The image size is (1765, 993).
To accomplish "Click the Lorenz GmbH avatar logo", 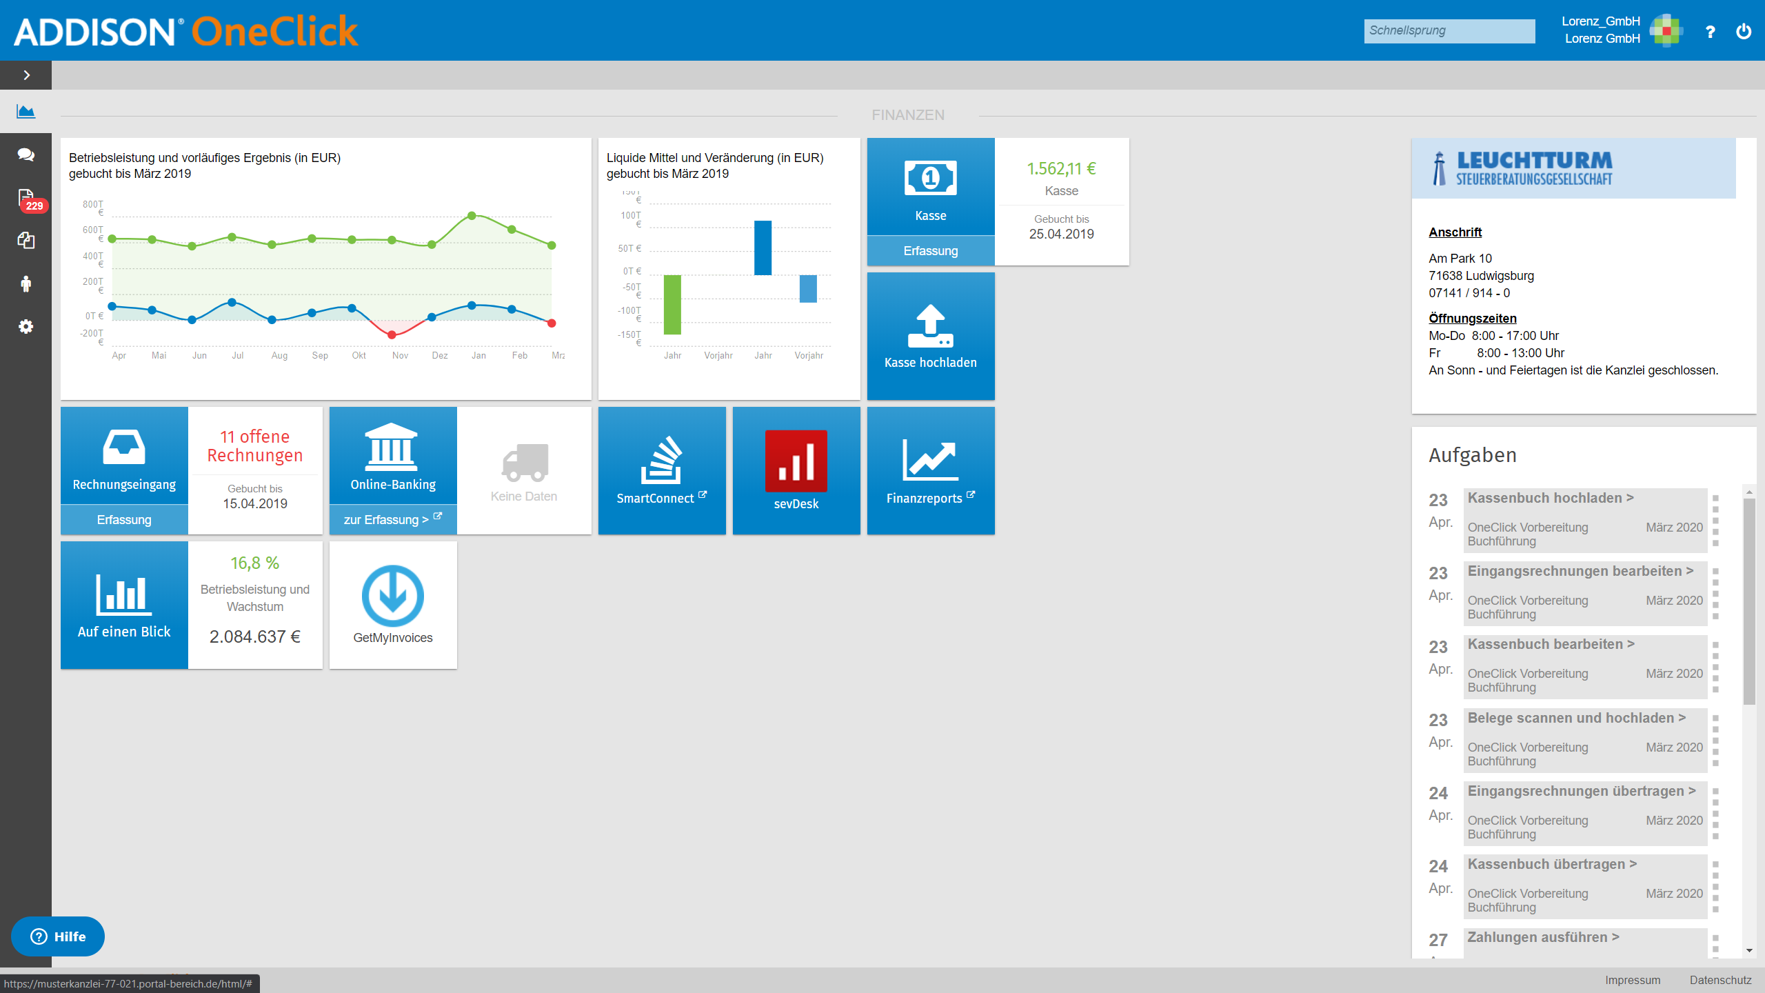I will [x=1666, y=30].
